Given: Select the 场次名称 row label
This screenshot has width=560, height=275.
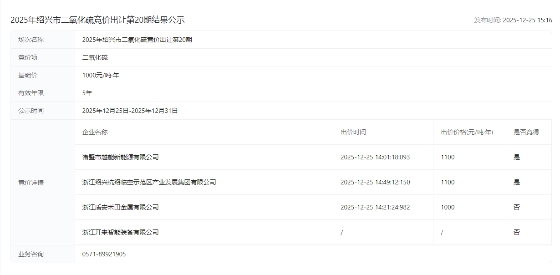Looking at the screenshot, I should pos(31,40).
